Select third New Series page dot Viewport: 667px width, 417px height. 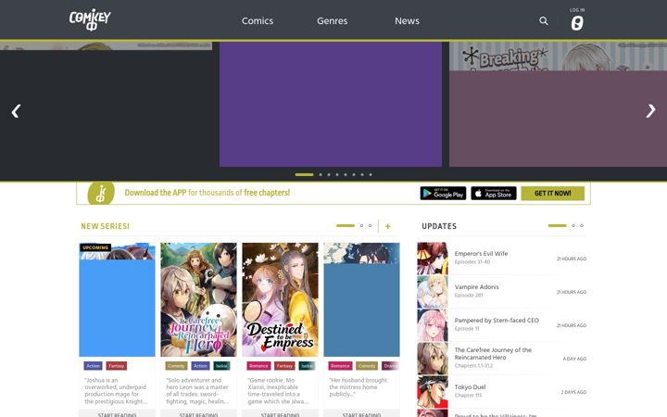370,225
